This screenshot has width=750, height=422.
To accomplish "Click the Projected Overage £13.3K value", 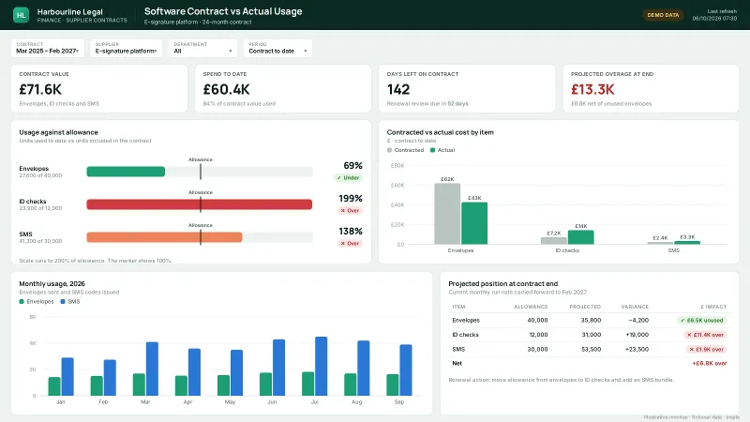I will coord(592,89).
